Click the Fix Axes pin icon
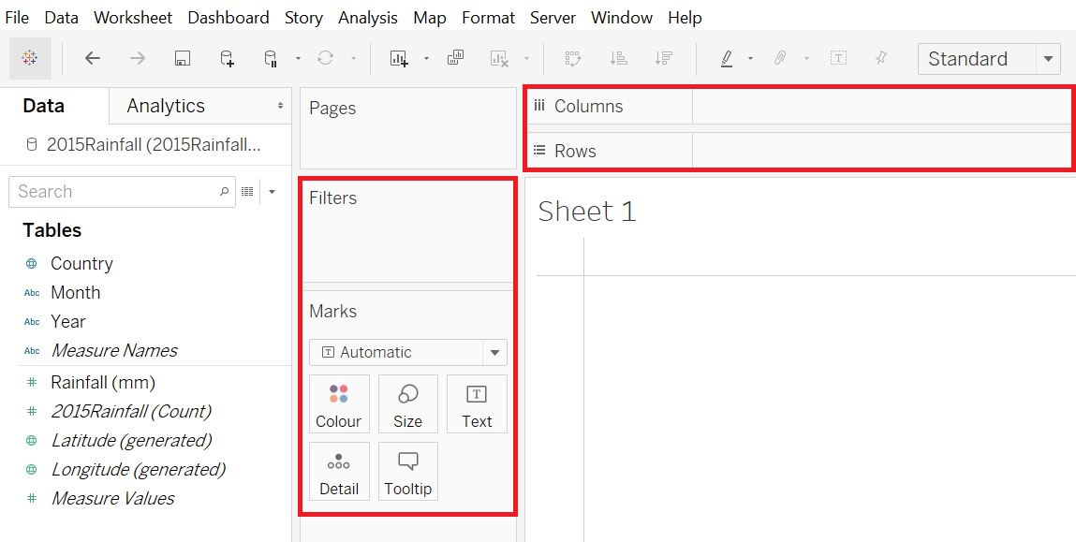The width and height of the screenshot is (1076, 542). point(881,58)
